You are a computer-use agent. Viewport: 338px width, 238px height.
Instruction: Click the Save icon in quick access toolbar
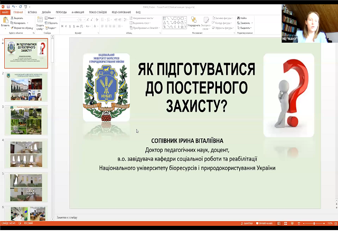click(x=7, y=7)
